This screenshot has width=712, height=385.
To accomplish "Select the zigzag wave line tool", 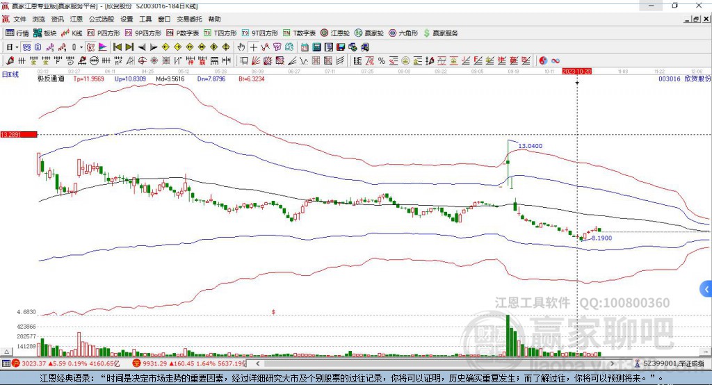I will 305,61.
